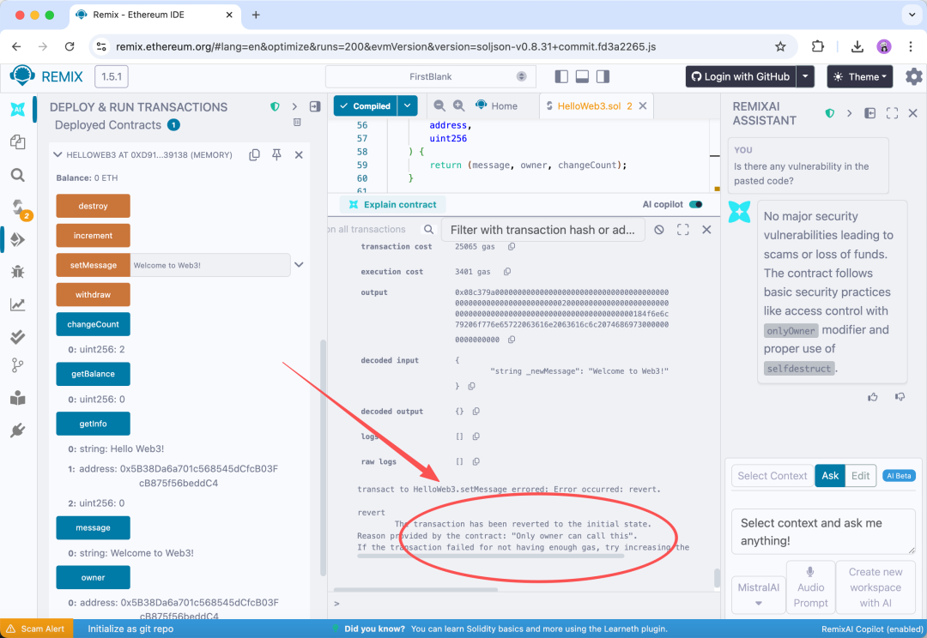Click the Scam Alert status item
Viewport: 927px width, 638px height.
pos(35,629)
